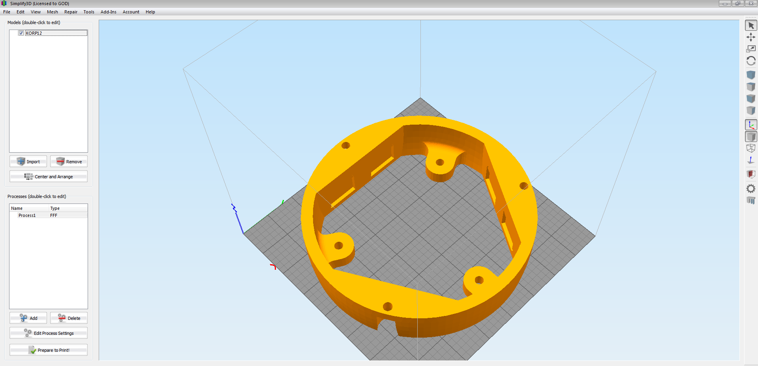
Task: Open the Help menu
Action: coord(150,12)
